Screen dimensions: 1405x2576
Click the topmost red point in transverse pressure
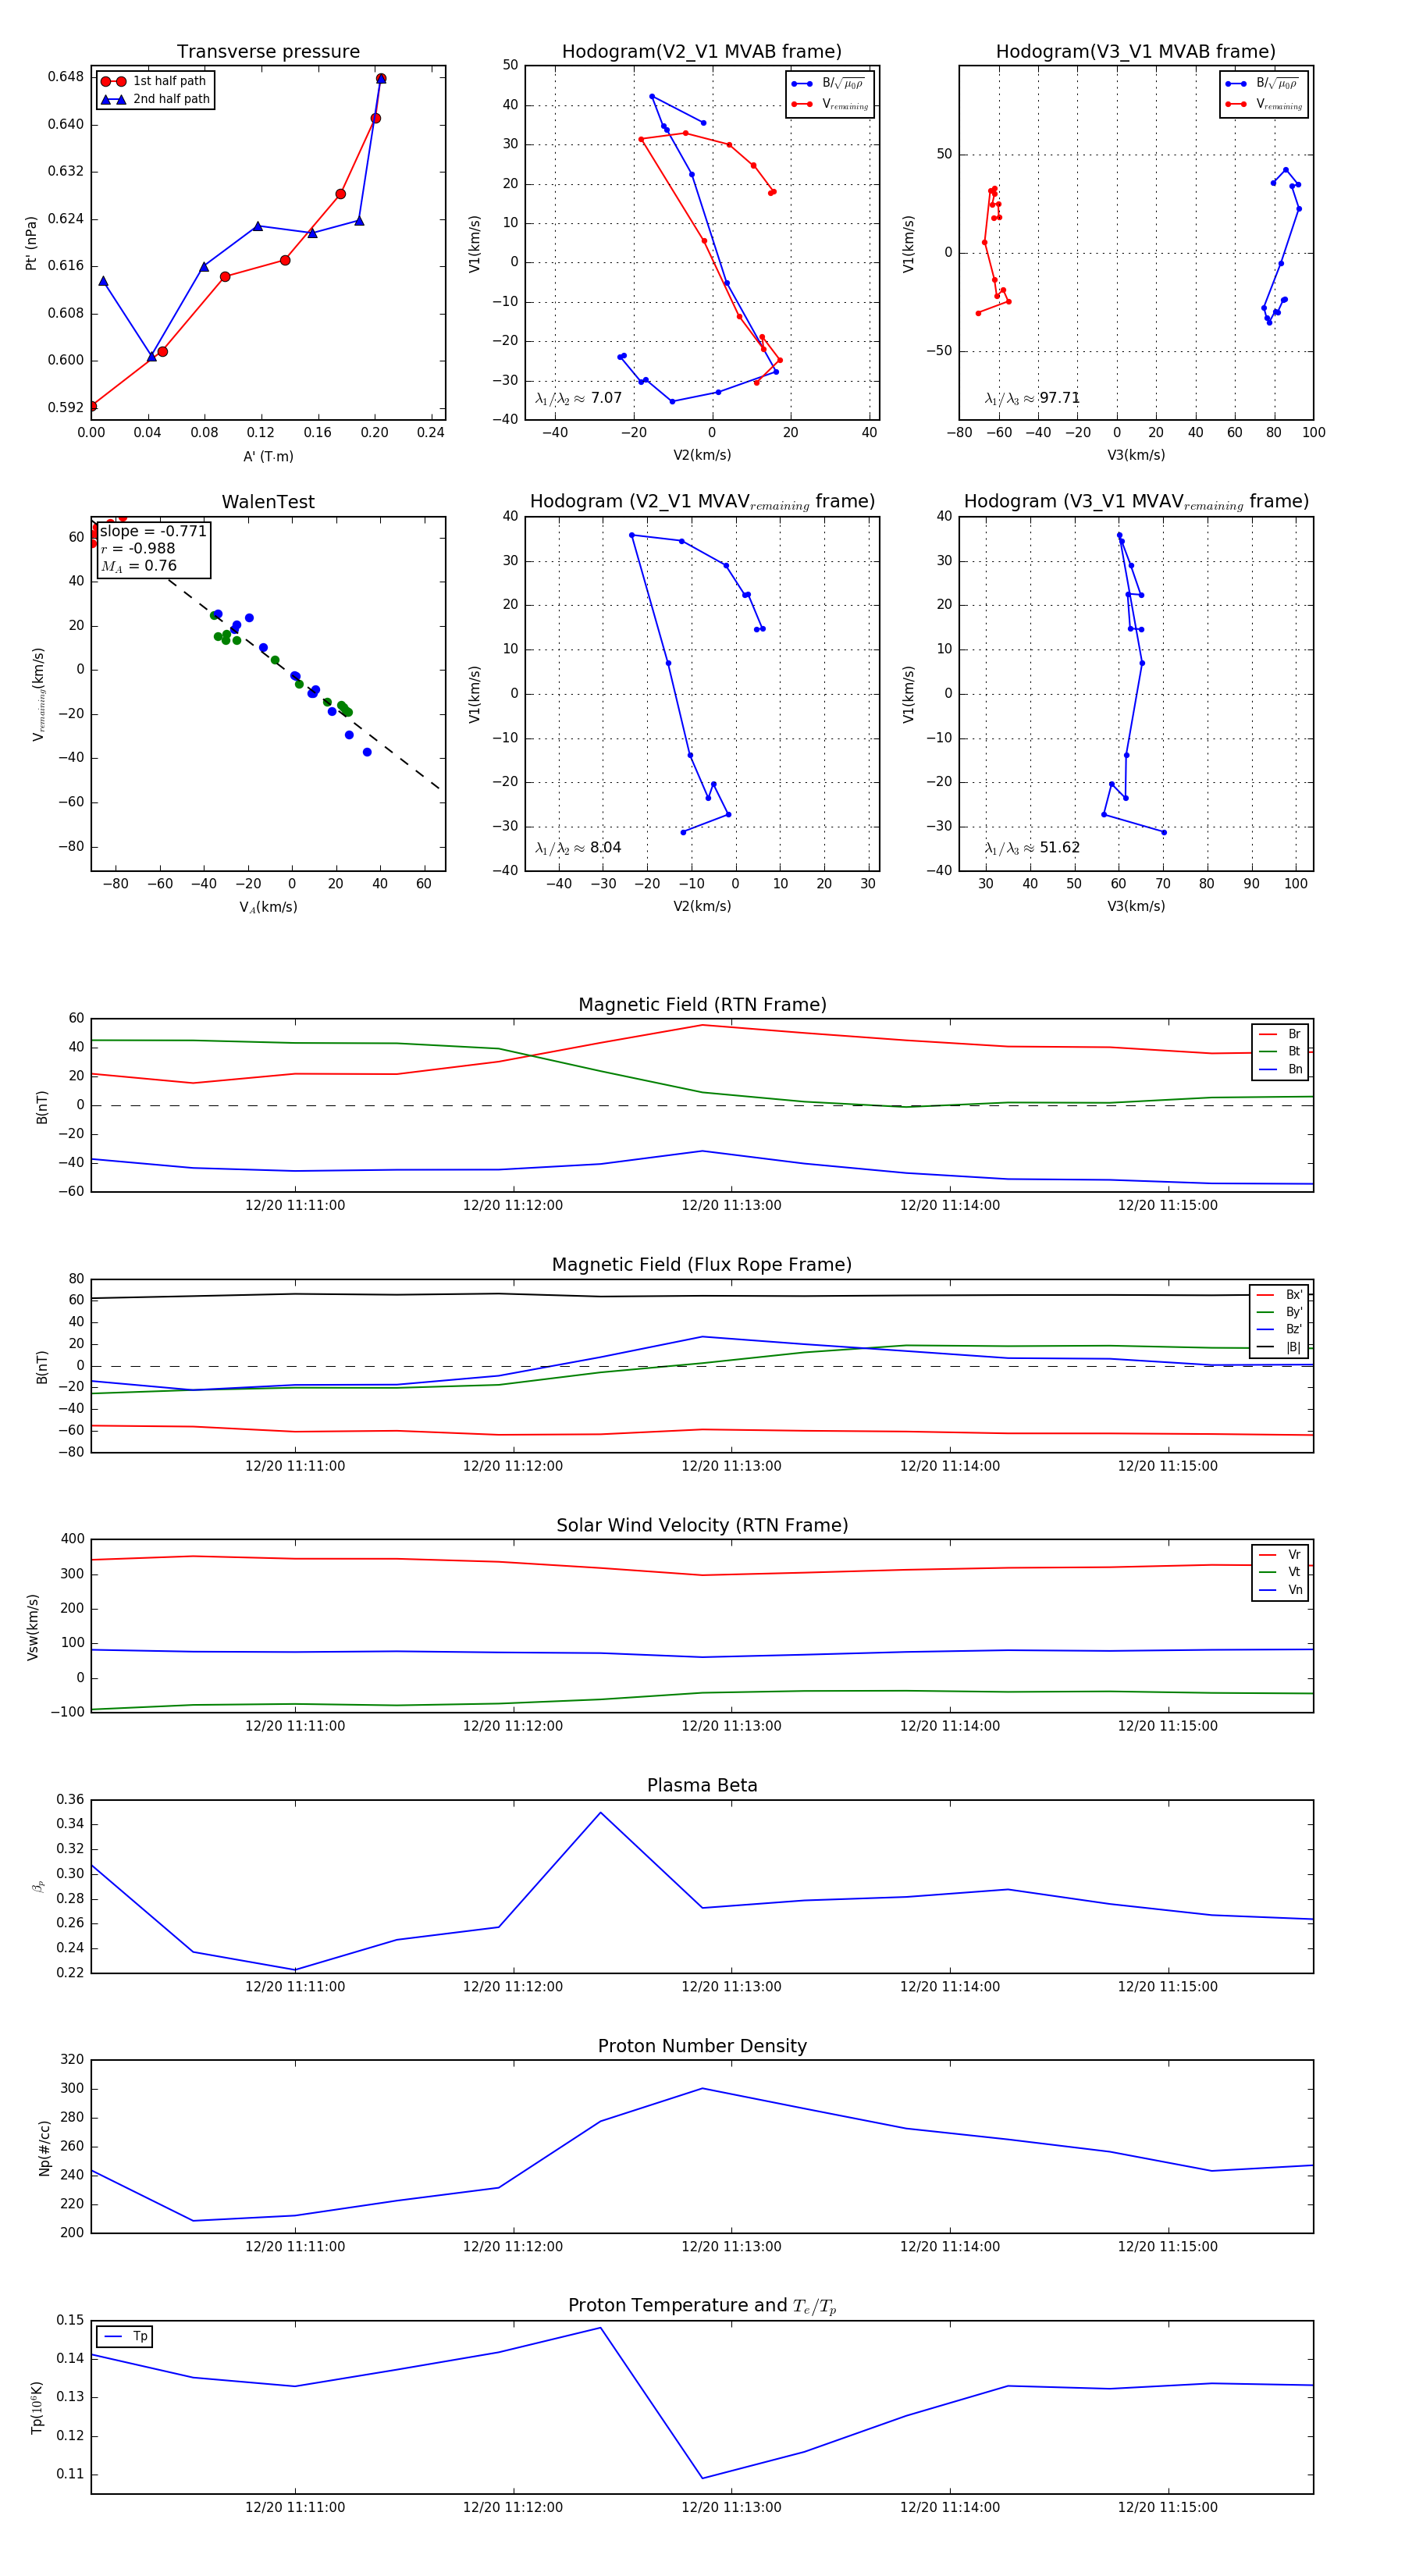coord(381,79)
